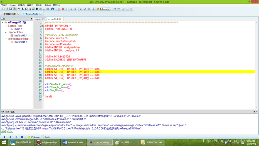Click the Paste clipboard icon
This screenshot has height=146, width=259.
tap(131, 9)
